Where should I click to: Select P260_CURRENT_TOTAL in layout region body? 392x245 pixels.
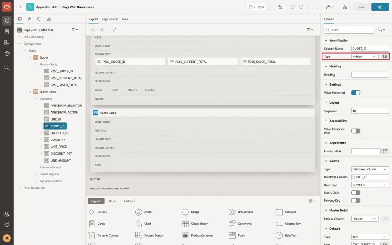(x=203, y=62)
